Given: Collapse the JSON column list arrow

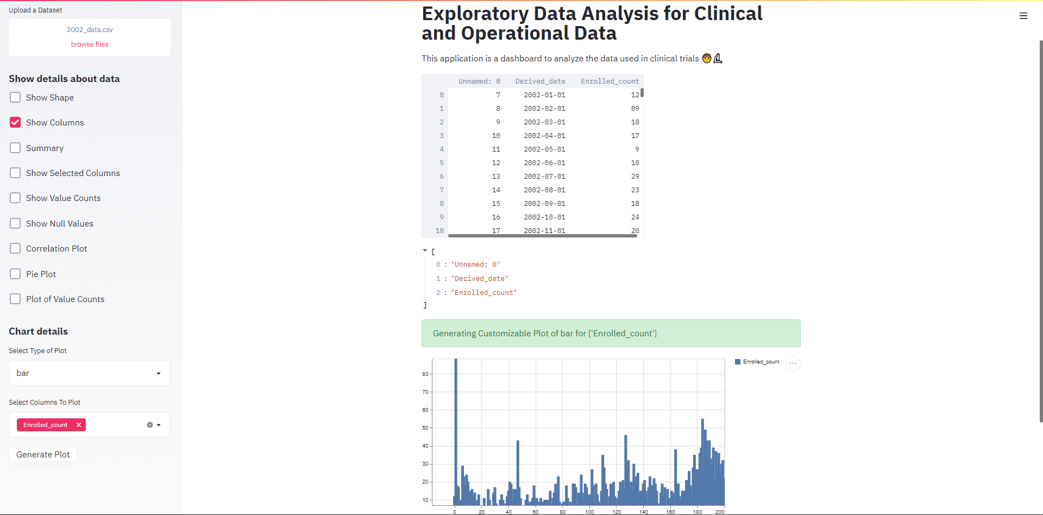Looking at the screenshot, I should (425, 250).
